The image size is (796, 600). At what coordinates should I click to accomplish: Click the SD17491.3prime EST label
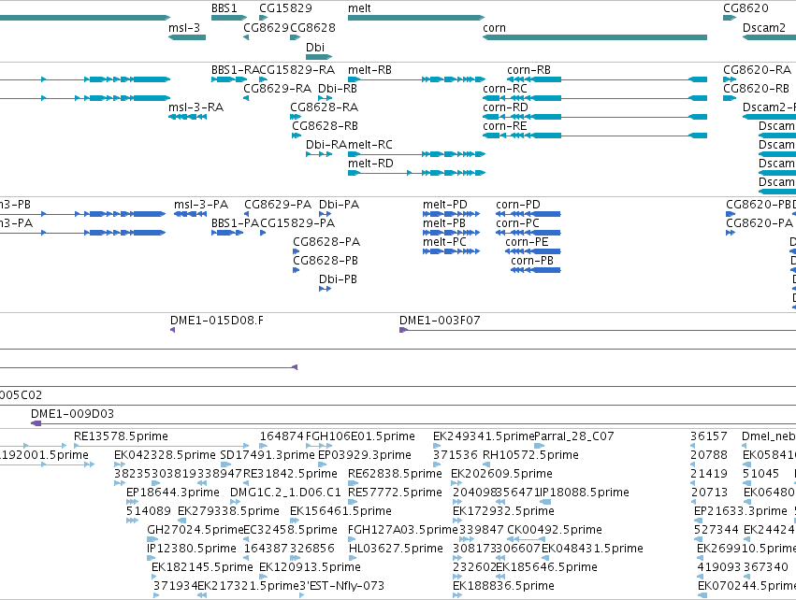(x=268, y=455)
